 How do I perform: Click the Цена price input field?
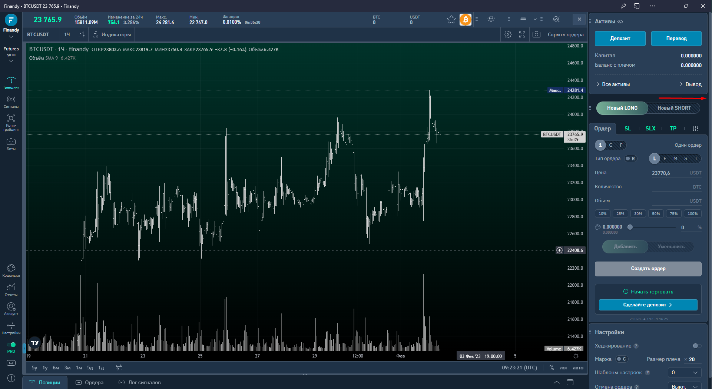pos(676,173)
